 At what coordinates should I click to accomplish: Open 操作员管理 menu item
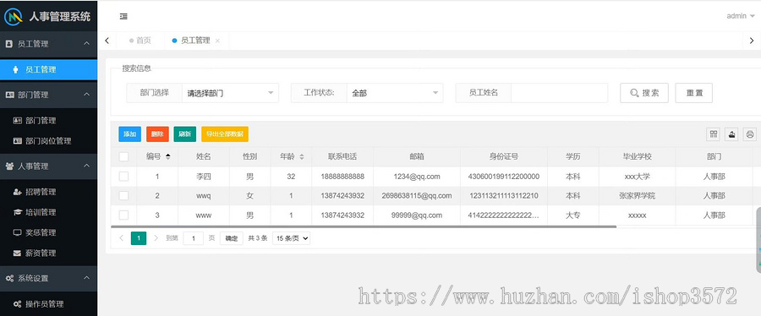pyautogui.click(x=48, y=304)
